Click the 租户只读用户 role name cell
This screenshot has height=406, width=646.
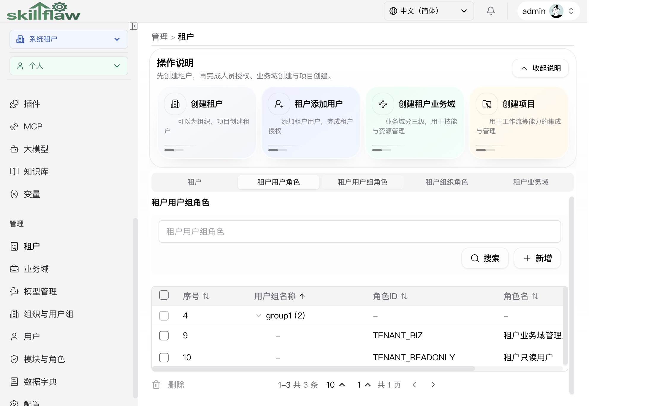pyautogui.click(x=528, y=357)
